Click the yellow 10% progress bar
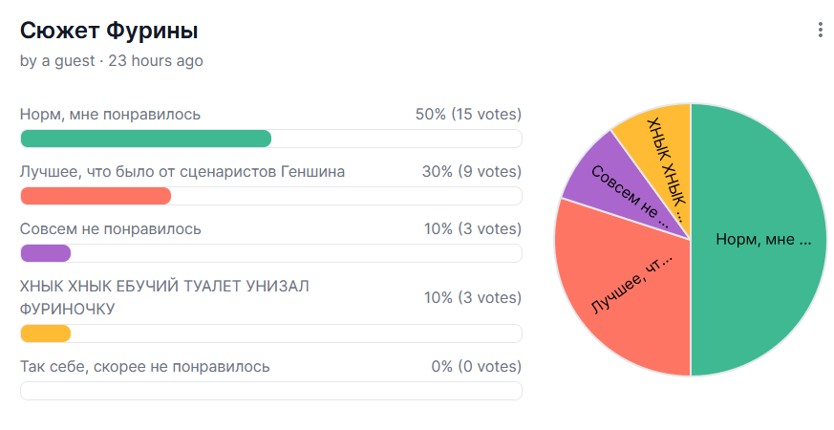Viewport: 834px width, 430px height. pos(46,333)
